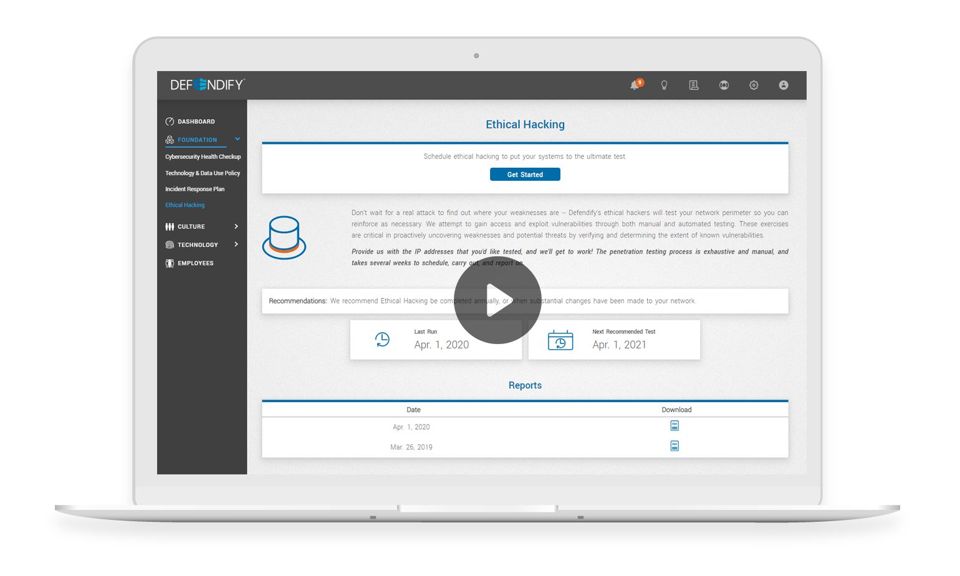The image size is (960, 576).
Task: Click the Employees icon in sidebar
Action: (x=170, y=263)
